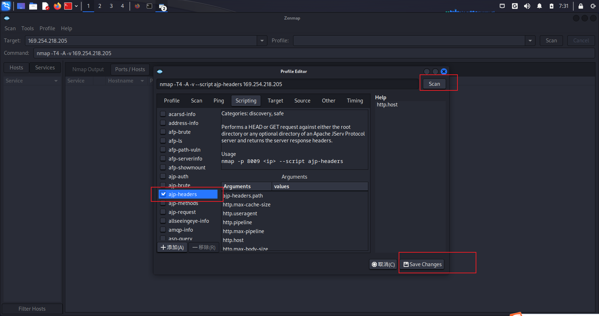Image resolution: width=599 pixels, height=316 pixels.
Task: Uncheck the ajp-headers script checkbox
Action: [x=163, y=194]
